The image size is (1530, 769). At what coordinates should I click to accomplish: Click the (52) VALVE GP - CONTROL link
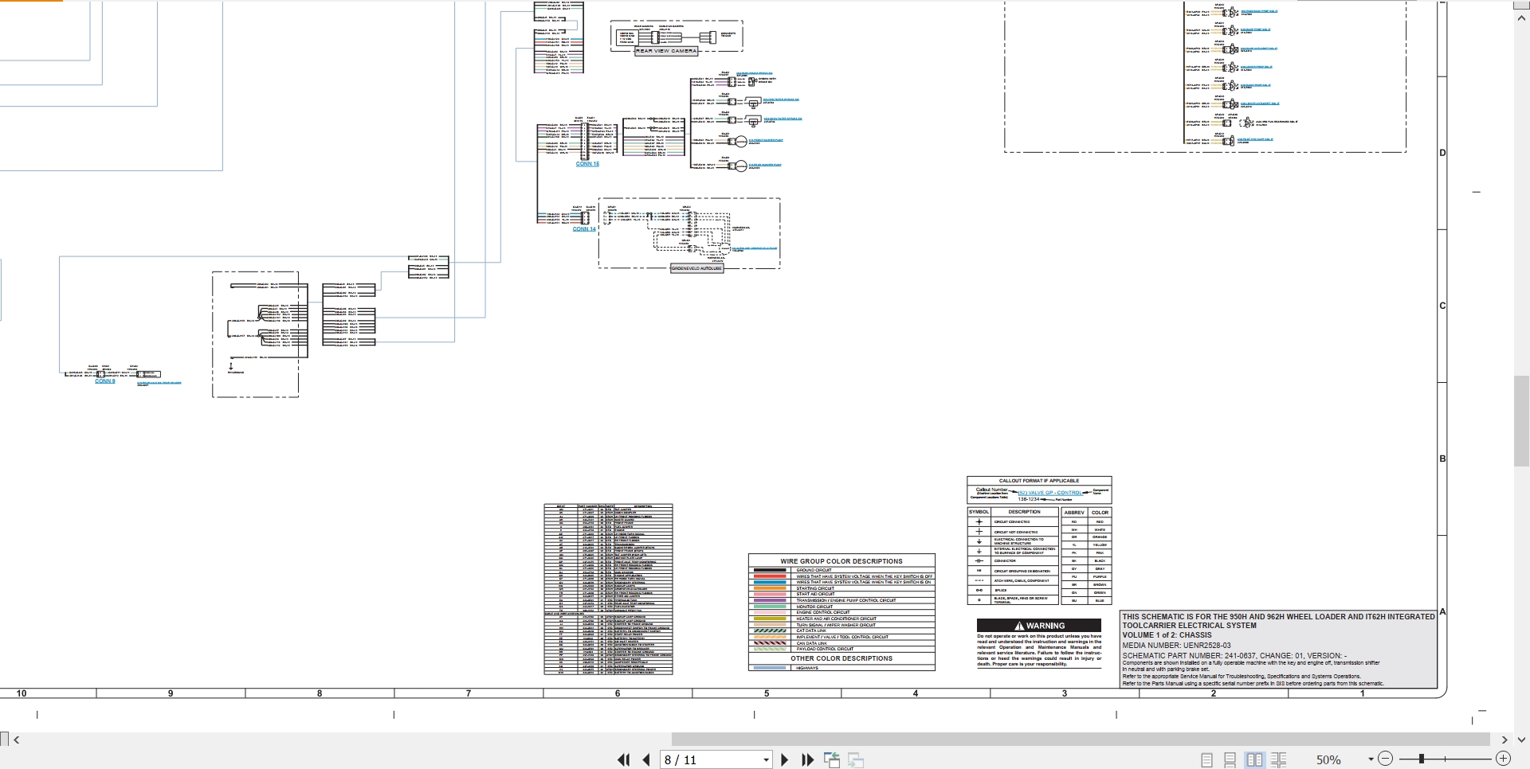point(1049,493)
